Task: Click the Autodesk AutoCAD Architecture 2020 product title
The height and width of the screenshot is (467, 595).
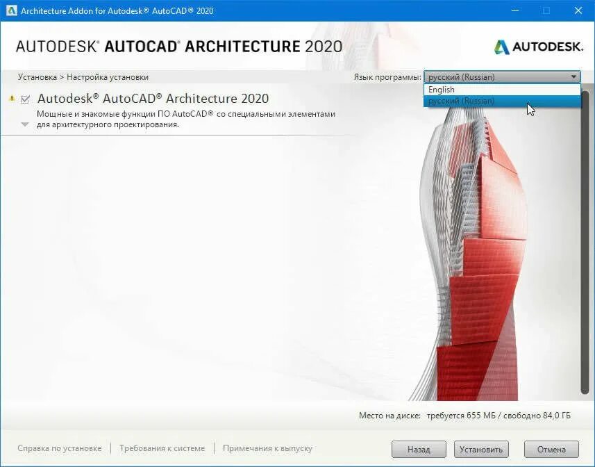Action: [x=153, y=99]
